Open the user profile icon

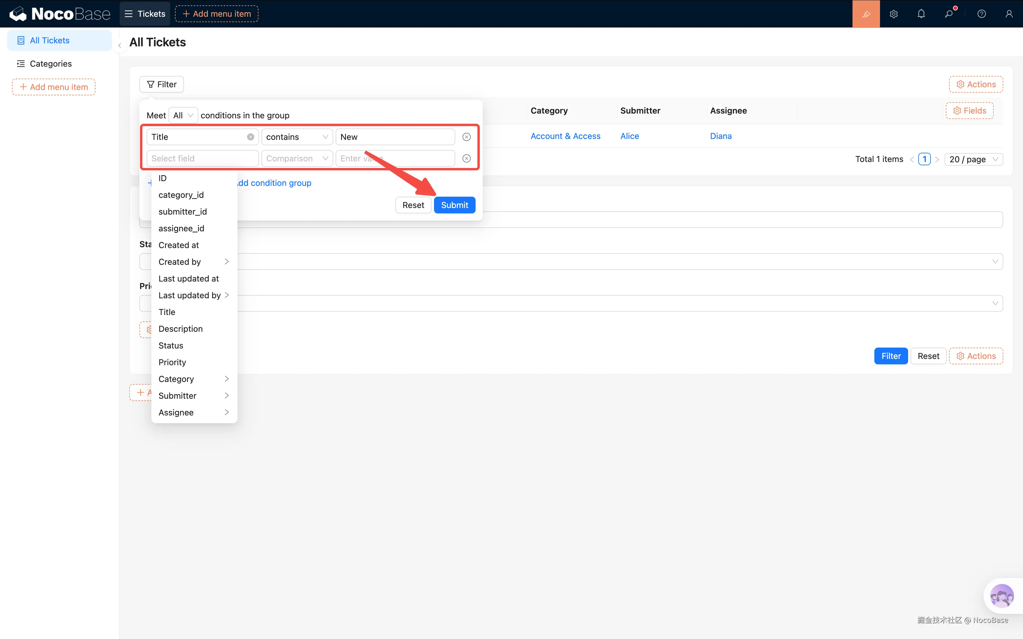coord(1009,14)
